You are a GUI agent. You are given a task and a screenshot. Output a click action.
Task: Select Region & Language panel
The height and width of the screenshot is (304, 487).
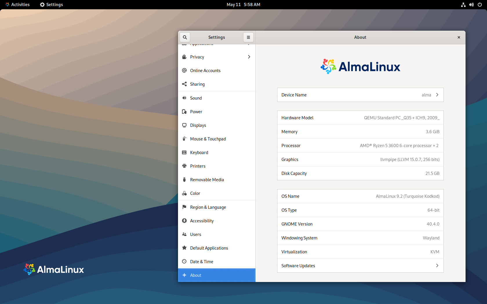pyautogui.click(x=217, y=207)
